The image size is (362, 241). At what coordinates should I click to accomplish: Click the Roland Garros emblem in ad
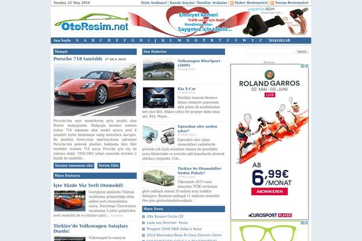[269, 75]
